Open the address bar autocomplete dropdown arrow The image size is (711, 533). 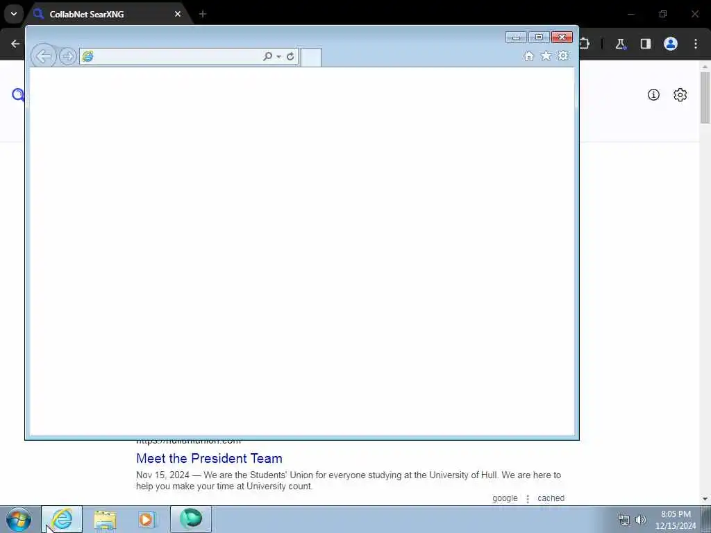coord(278,56)
